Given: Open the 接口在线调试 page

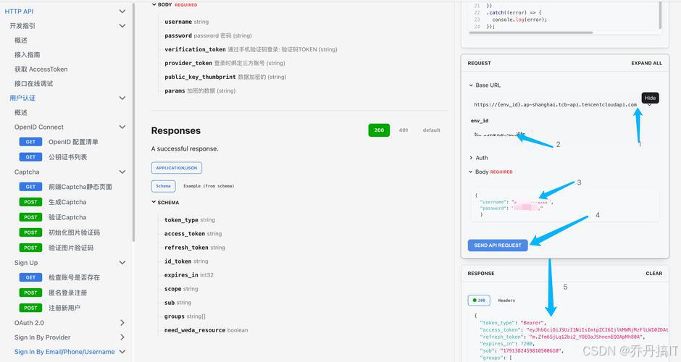Looking at the screenshot, I should click(33, 84).
